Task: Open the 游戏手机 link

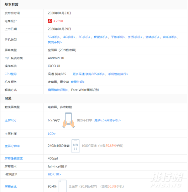Action: (153, 37)
